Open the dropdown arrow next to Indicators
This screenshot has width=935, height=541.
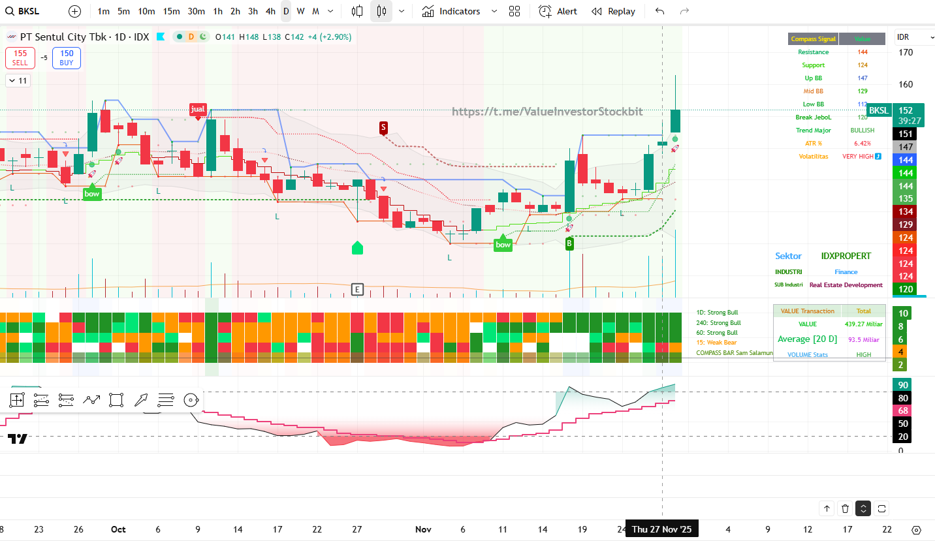point(494,11)
